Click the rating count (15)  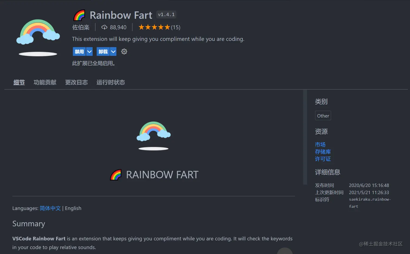click(x=176, y=27)
